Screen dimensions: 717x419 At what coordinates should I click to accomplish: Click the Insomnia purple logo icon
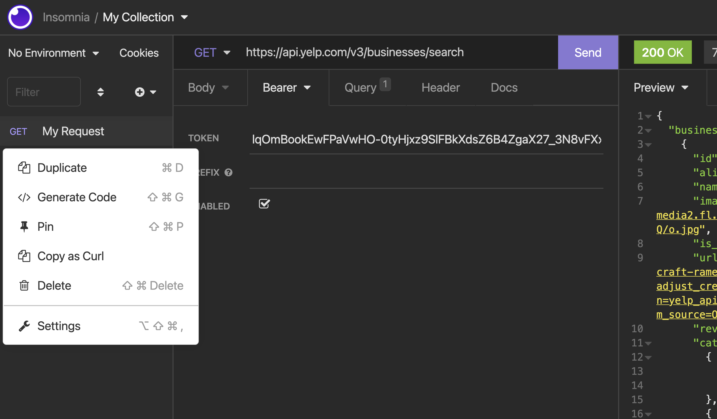[20, 17]
